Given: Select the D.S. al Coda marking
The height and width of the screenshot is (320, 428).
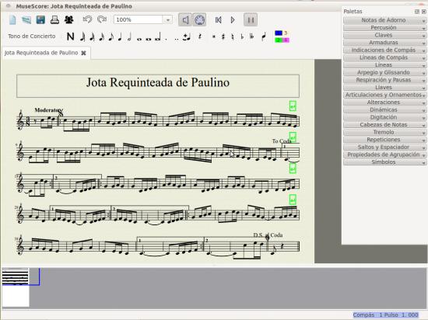Looking at the screenshot, I should 268,235.
